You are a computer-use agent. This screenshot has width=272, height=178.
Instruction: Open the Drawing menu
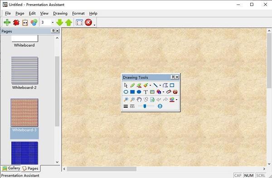pos(60,13)
